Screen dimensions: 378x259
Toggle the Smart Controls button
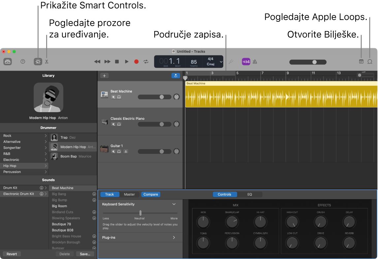click(38, 62)
